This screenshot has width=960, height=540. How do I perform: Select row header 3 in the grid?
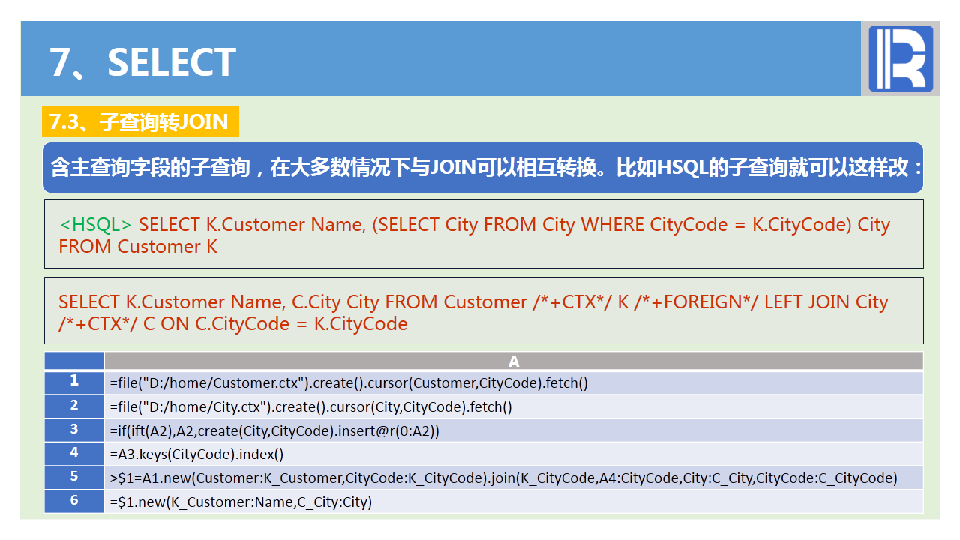(x=74, y=430)
